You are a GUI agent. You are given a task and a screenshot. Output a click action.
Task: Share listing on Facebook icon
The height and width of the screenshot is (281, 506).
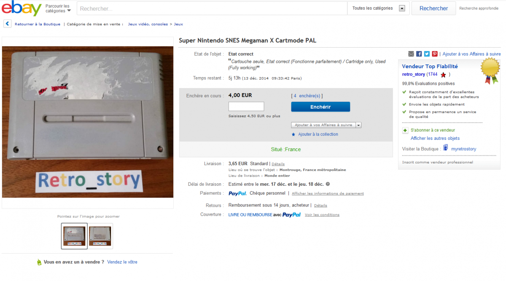pos(419,54)
